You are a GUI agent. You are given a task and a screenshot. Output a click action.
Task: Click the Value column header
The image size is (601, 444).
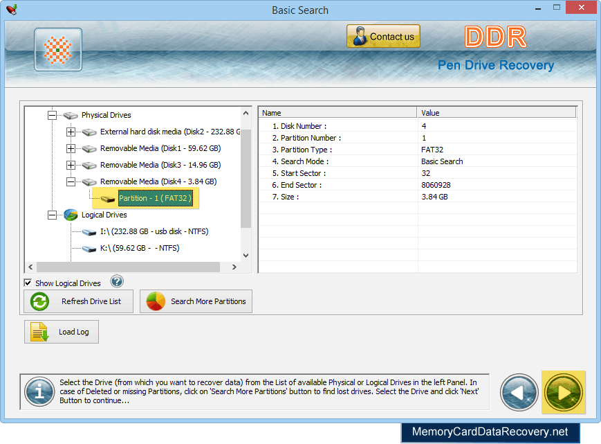click(x=497, y=113)
